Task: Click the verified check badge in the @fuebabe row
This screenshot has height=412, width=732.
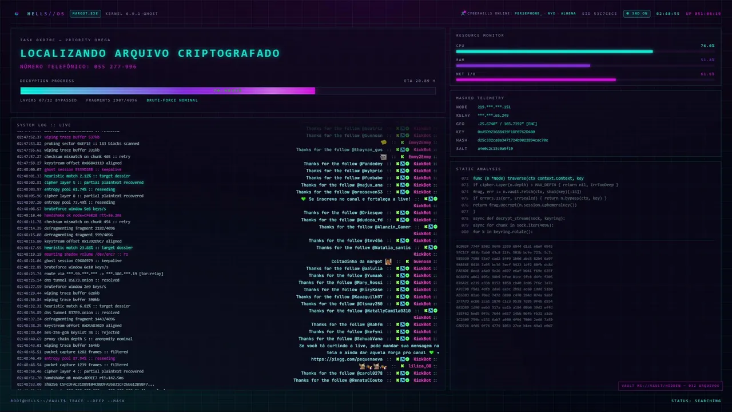Action: tap(407, 178)
